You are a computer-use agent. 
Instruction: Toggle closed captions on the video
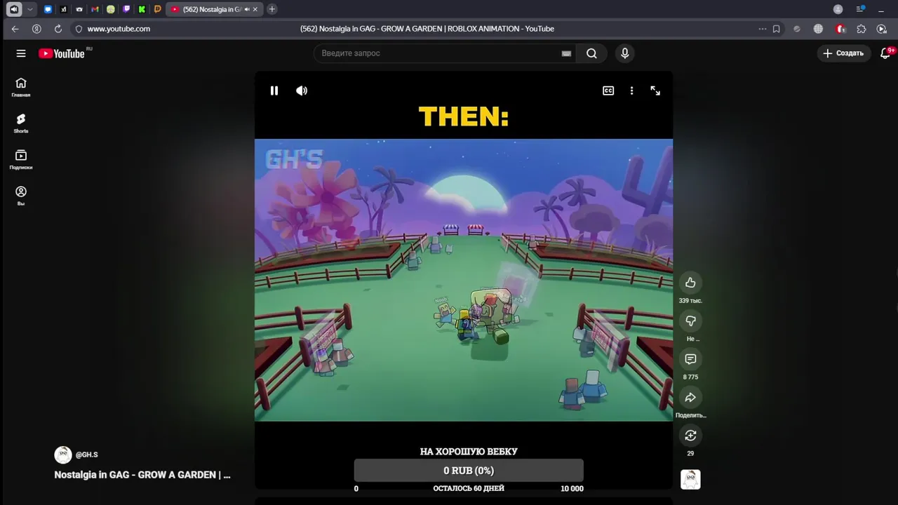click(x=608, y=90)
